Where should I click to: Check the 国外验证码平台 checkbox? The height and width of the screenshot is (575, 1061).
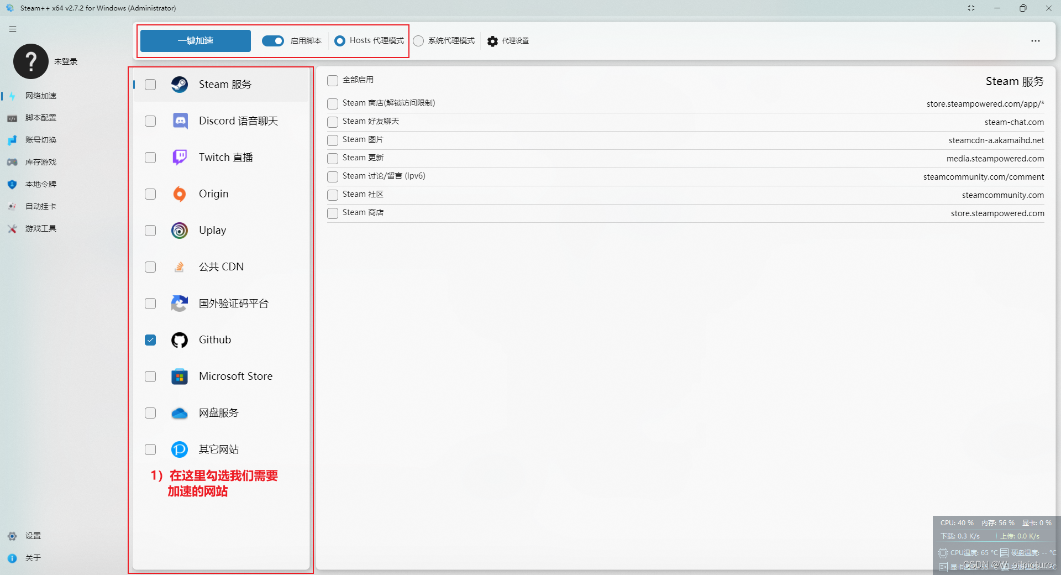[150, 304]
